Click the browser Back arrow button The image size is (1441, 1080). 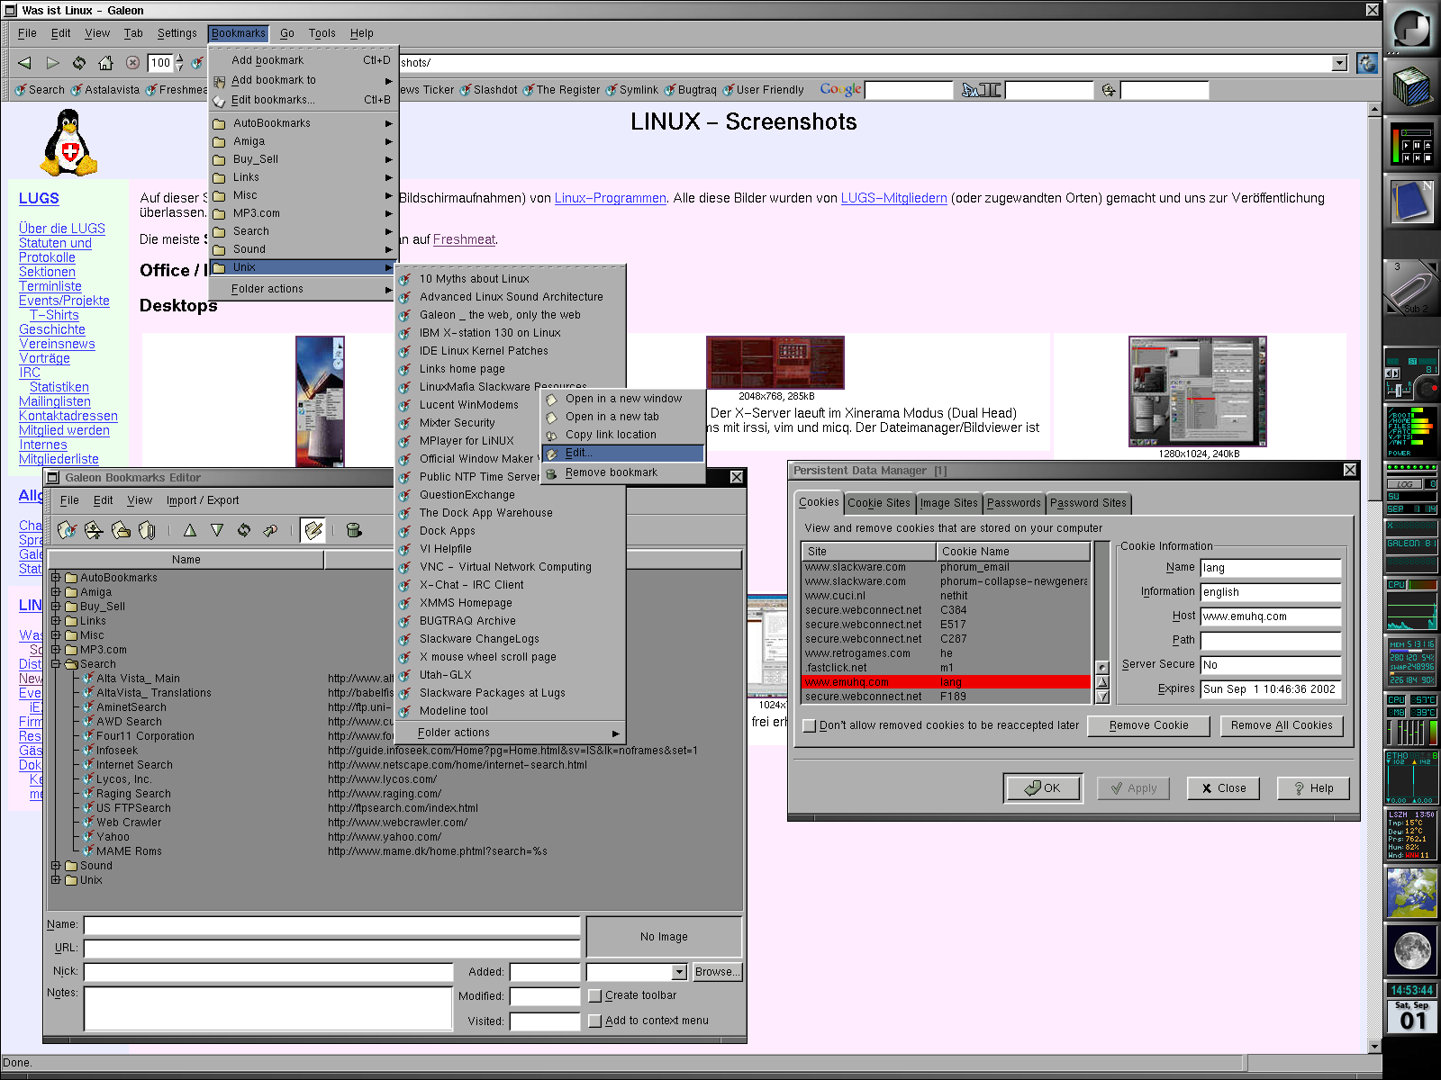tap(25, 63)
